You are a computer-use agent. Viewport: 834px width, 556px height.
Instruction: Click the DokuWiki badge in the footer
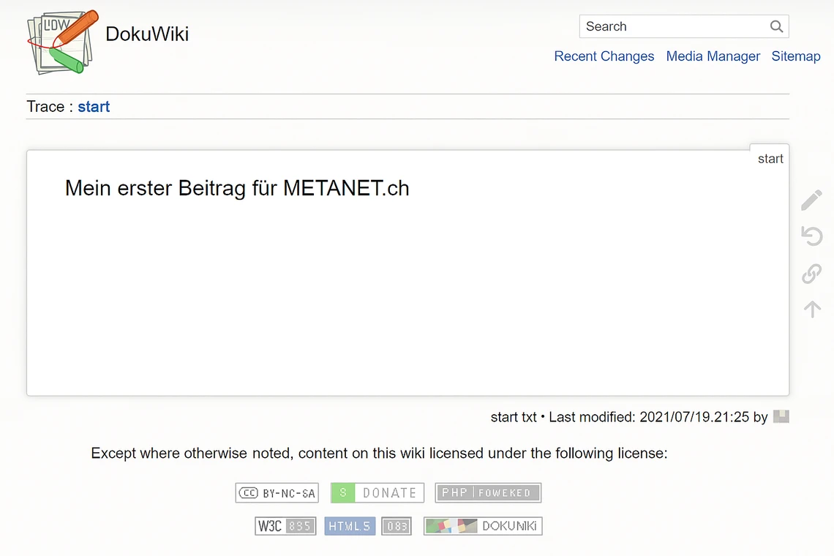[x=482, y=525]
